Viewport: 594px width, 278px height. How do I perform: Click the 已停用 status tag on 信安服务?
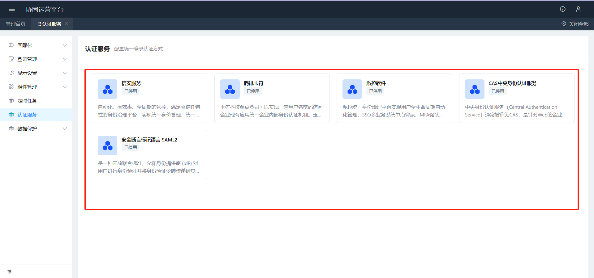click(x=131, y=91)
